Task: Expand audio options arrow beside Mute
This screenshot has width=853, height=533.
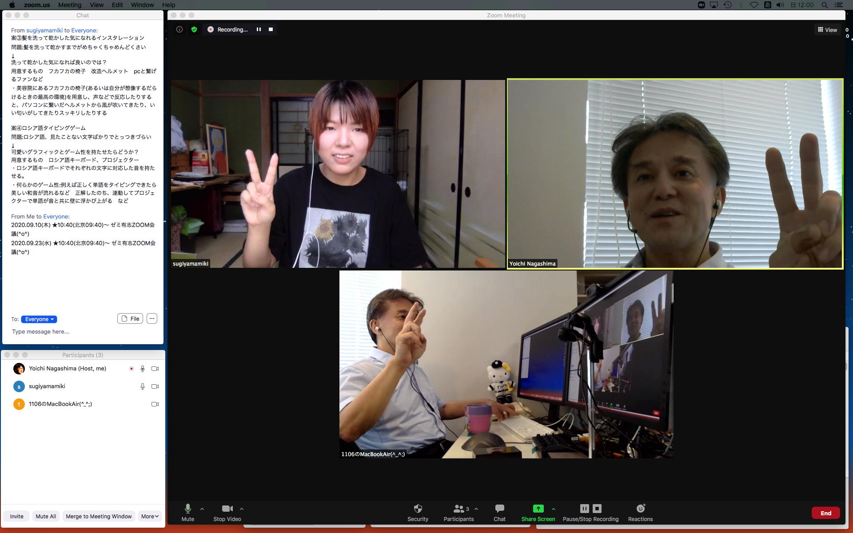Action: [202, 509]
